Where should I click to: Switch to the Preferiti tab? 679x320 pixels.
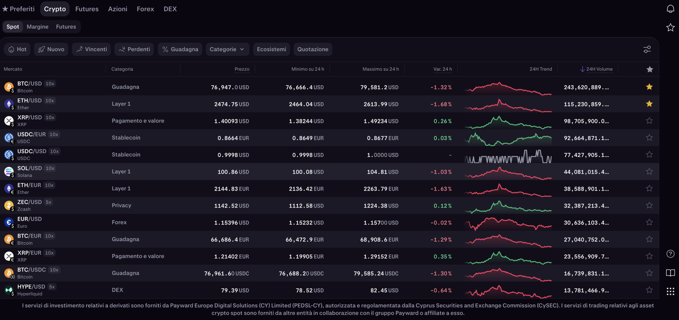(18, 9)
